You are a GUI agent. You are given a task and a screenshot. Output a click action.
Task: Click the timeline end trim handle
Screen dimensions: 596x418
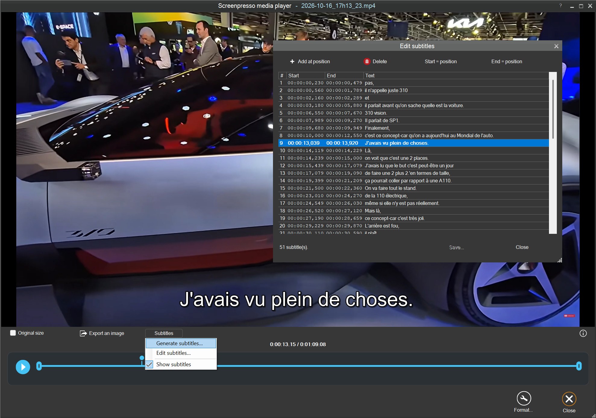(x=579, y=366)
